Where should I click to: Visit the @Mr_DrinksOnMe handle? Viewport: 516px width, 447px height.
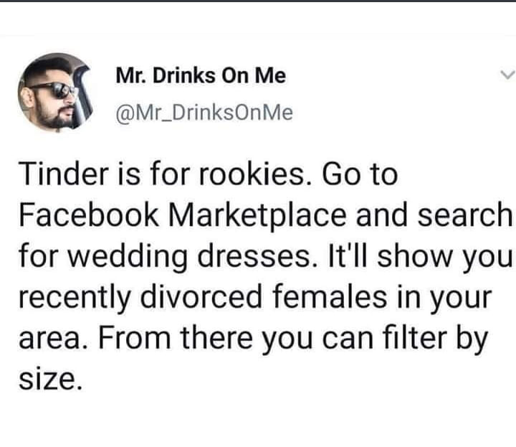pyautogui.click(x=204, y=113)
